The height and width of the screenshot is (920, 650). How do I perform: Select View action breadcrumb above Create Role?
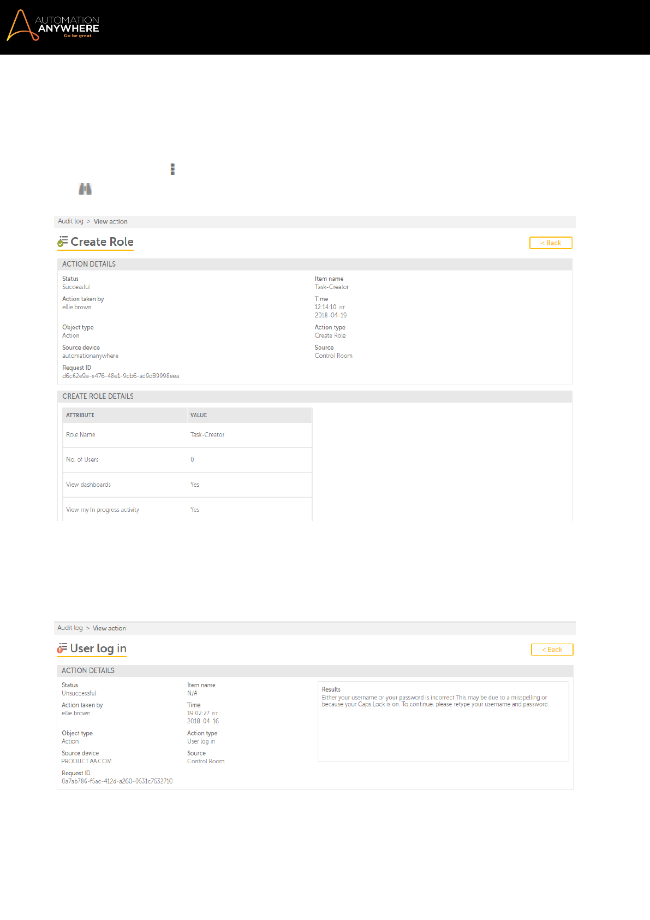click(x=110, y=221)
